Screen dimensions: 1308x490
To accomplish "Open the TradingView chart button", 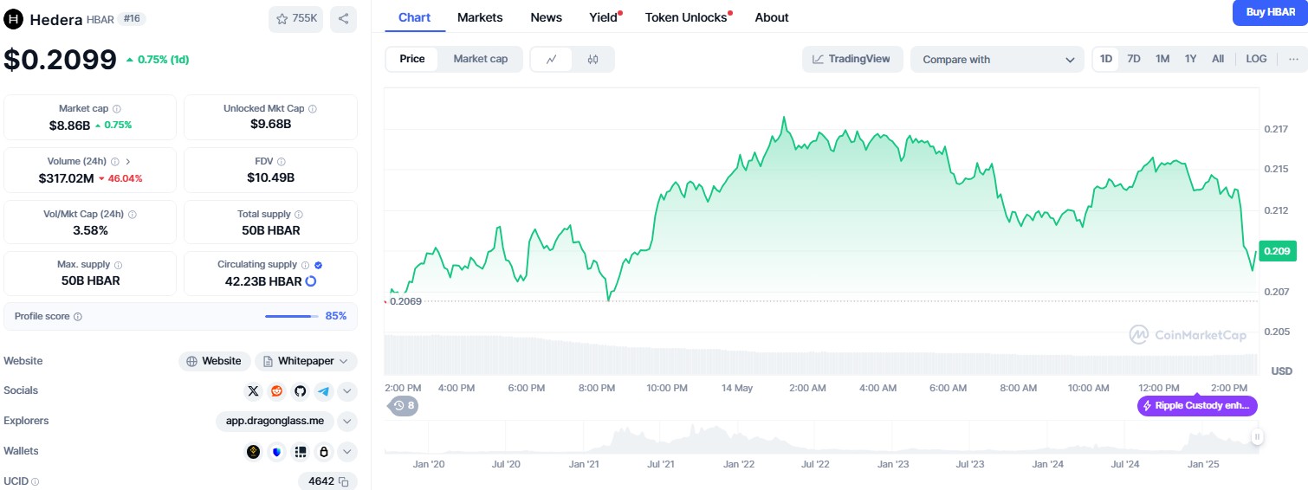I will pos(851,59).
